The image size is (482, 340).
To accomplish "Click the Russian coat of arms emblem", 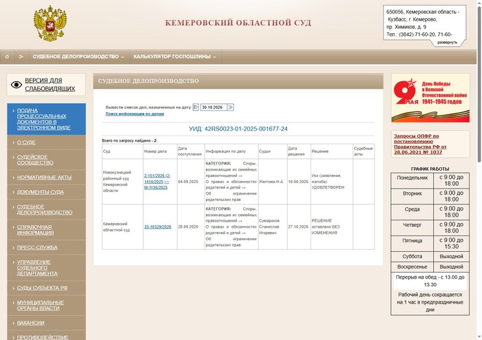I will (50, 23).
